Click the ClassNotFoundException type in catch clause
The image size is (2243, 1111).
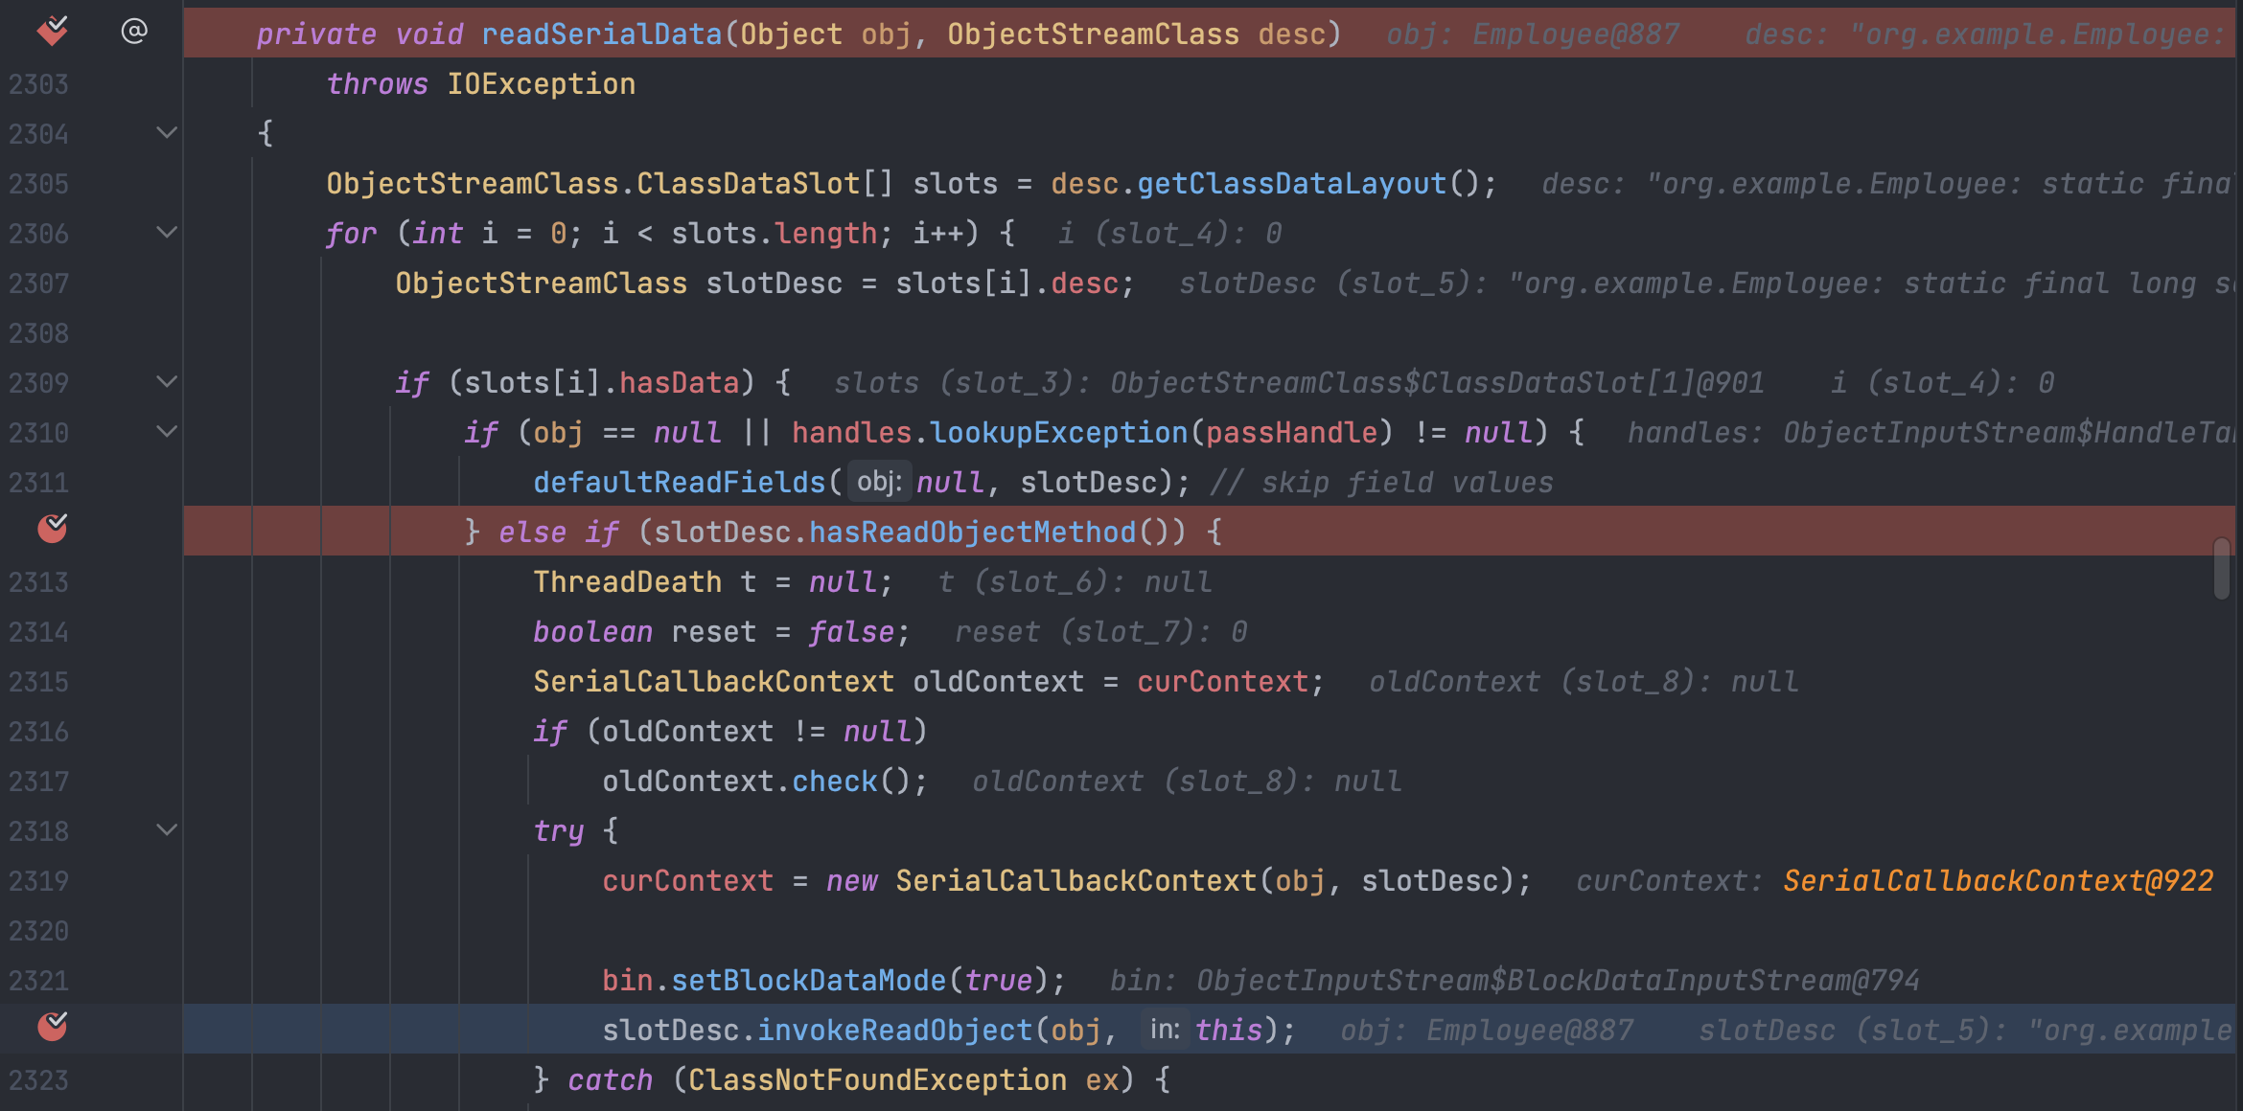coord(876,1080)
